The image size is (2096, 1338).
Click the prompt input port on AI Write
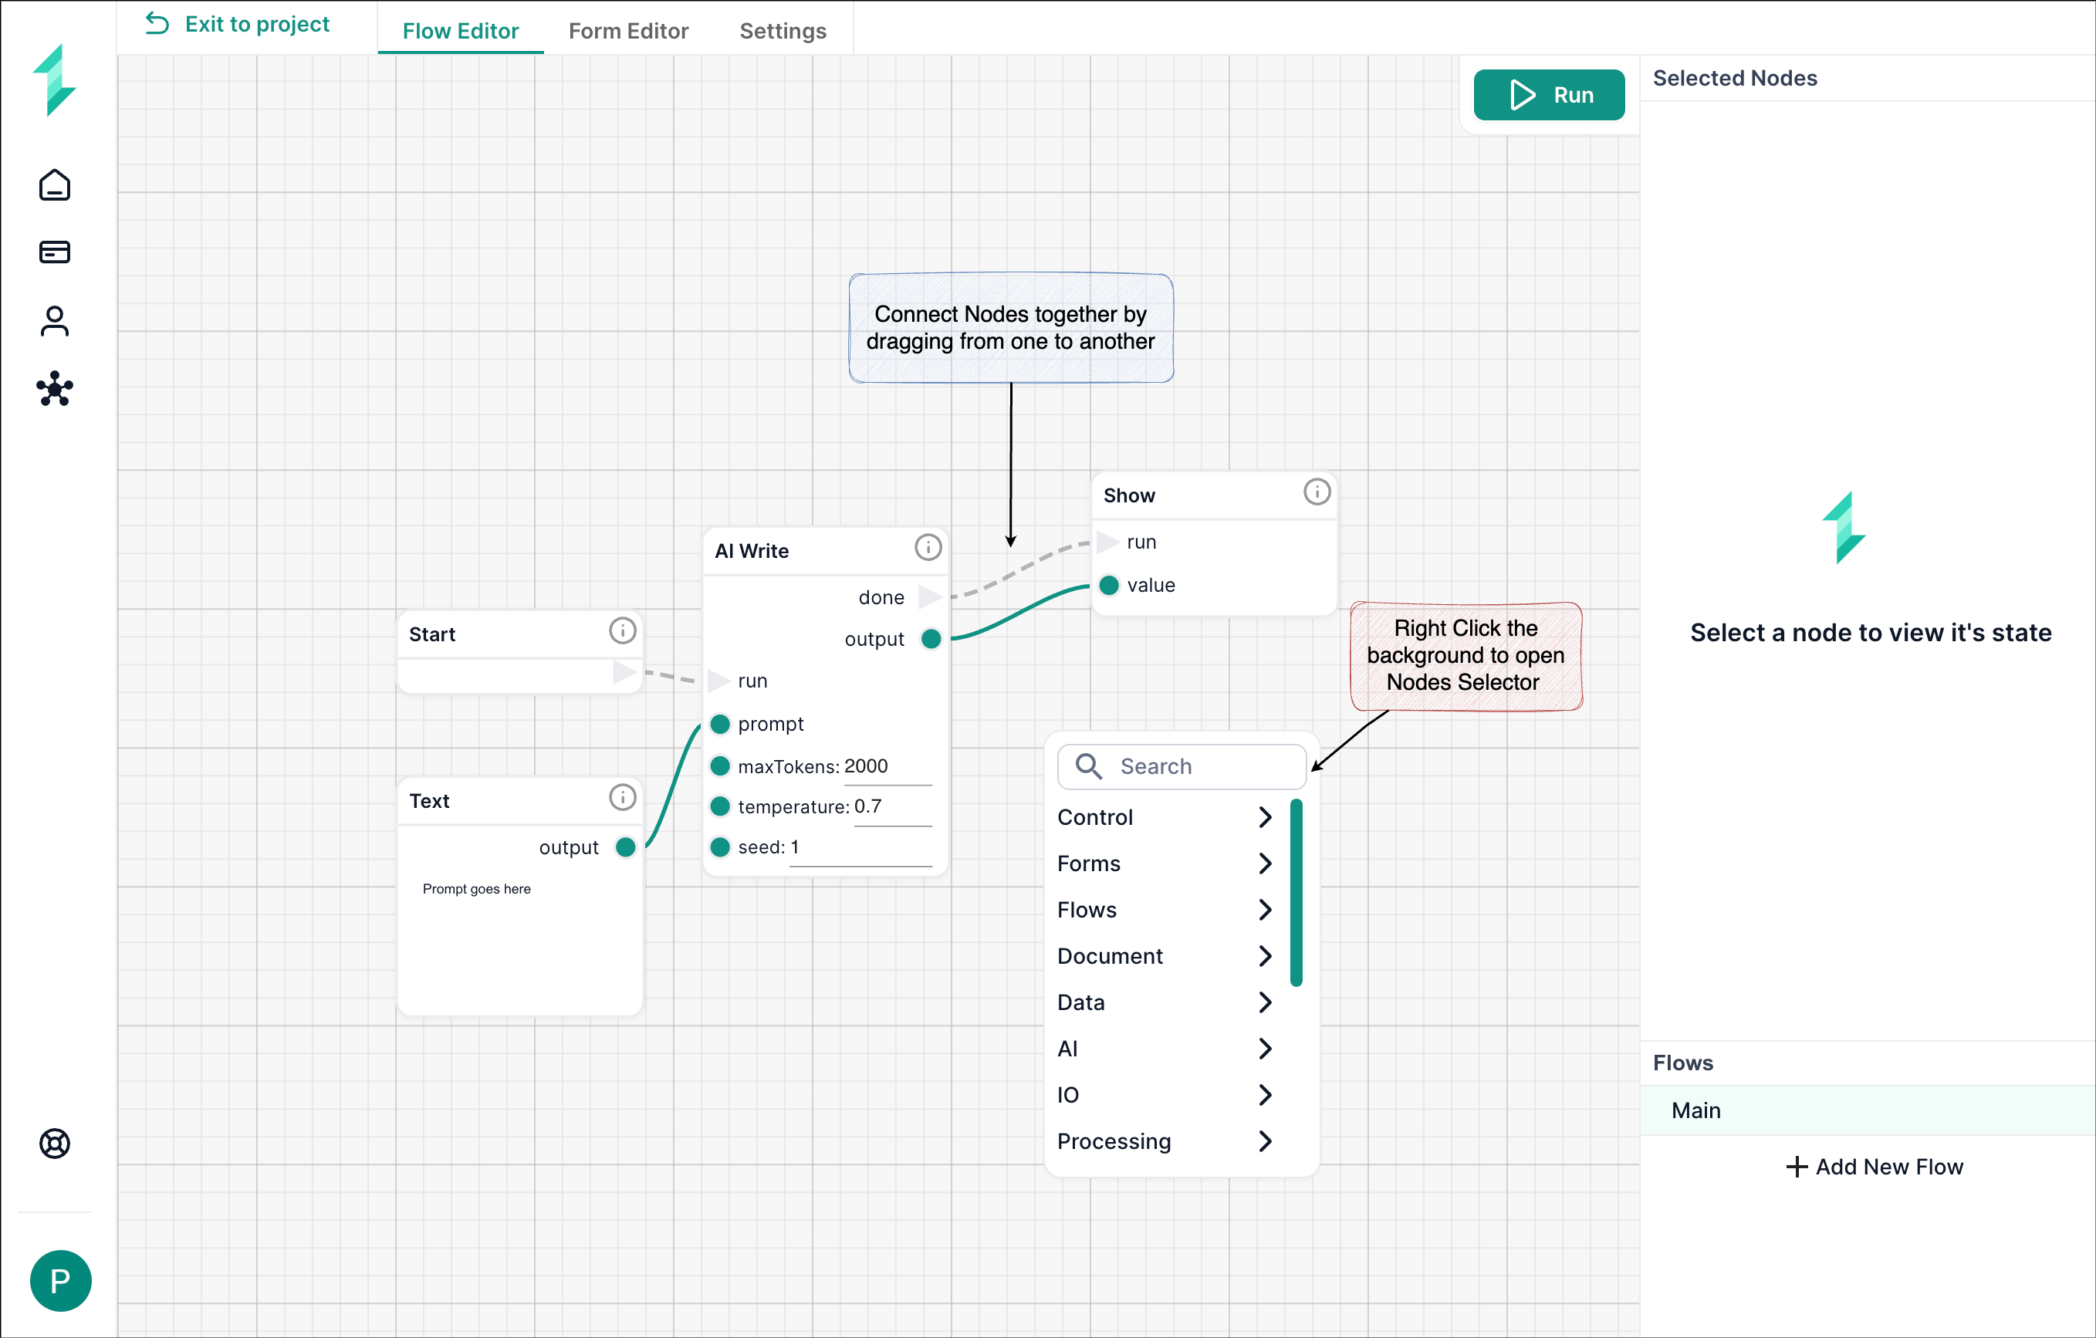pos(720,725)
